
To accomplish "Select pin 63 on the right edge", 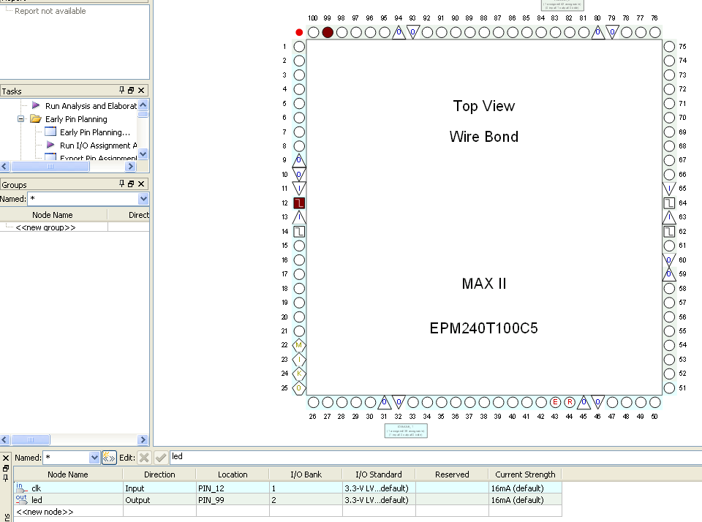I will (x=669, y=217).
